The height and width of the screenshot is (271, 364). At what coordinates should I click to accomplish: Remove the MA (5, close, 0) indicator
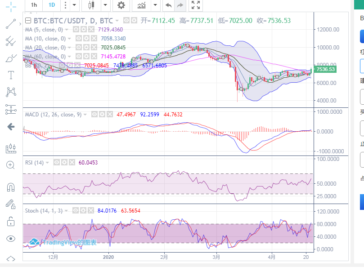91,30
